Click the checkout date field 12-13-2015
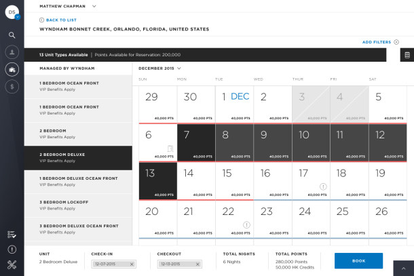 pos(180,264)
